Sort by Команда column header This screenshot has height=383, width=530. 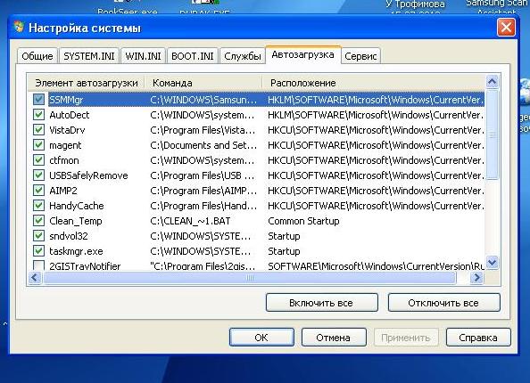pyautogui.click(x=203, y=83)
